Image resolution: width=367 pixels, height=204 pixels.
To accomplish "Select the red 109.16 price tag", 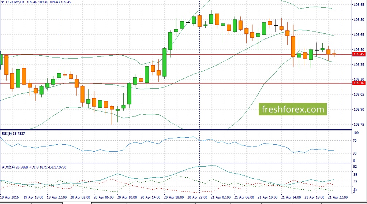I will [359, 83].
